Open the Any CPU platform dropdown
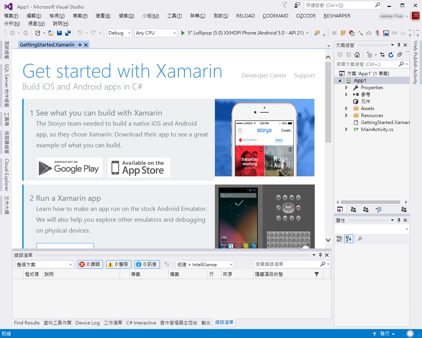The image size is (422, 338). point(155,33)
